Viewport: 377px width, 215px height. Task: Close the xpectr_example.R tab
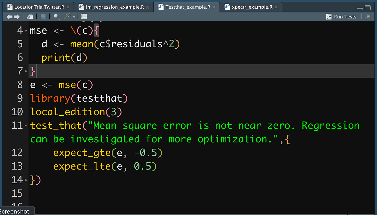[x=276, y=7]
